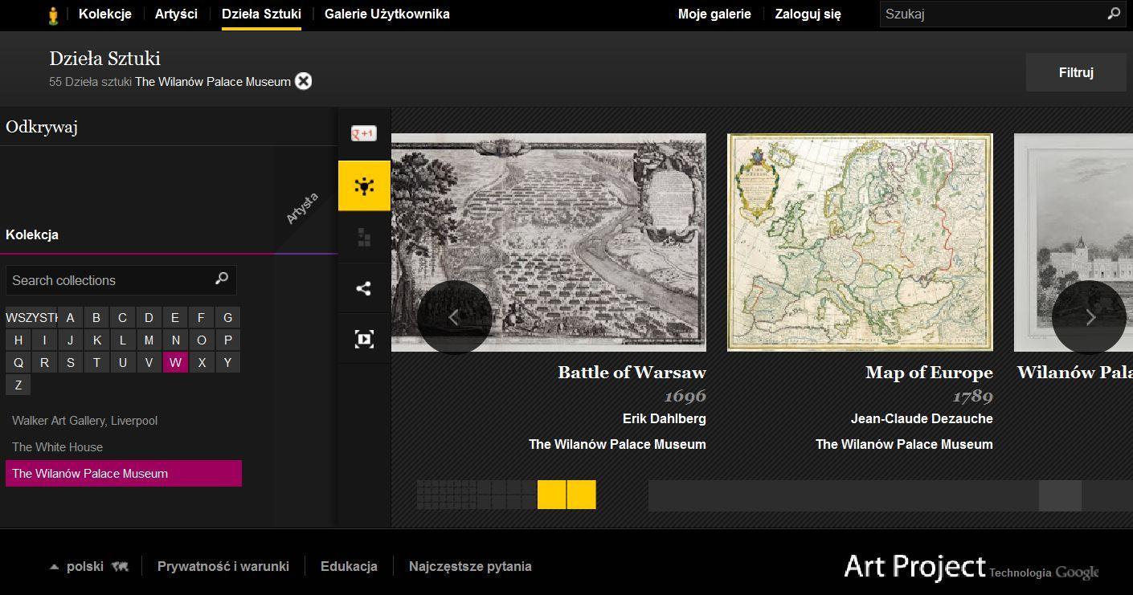This screenshot has height=595, width=1133.
Task: Filter collections by letter B
Action: pyautogui.click(x=96, y=317)
